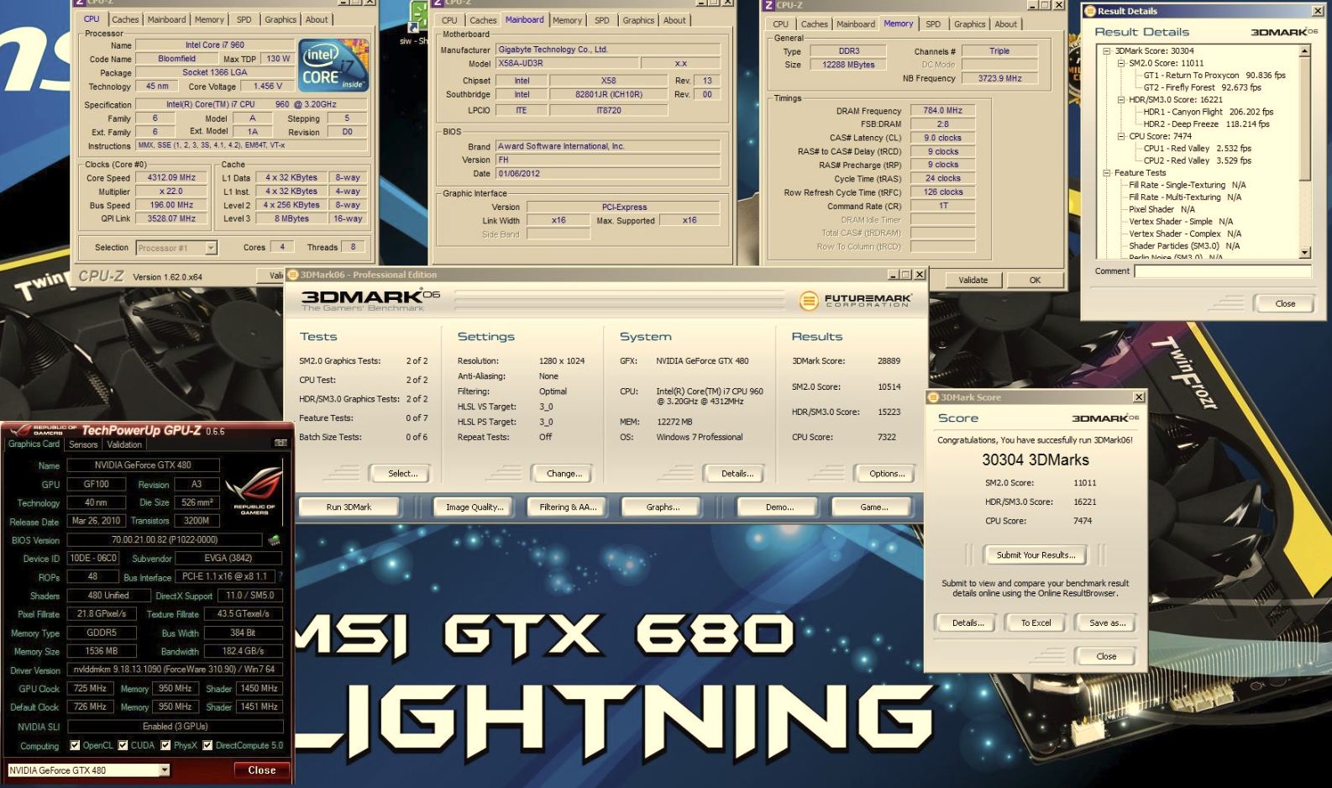This screenshot has width=1332, height=788.
Task: Click the Run 3DMark button
Action: pos(349,507)
